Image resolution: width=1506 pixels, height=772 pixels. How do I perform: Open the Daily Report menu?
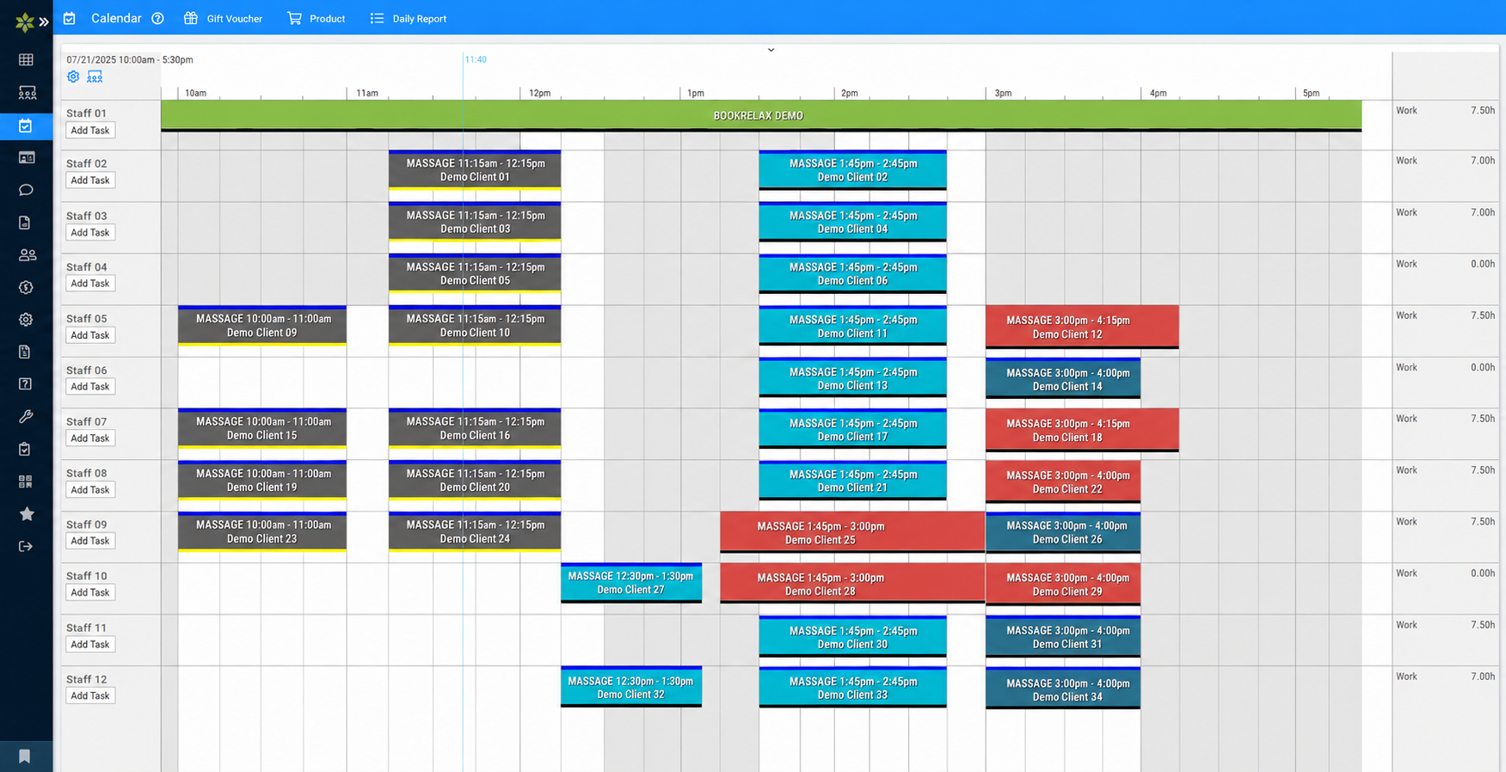[408, 18]
